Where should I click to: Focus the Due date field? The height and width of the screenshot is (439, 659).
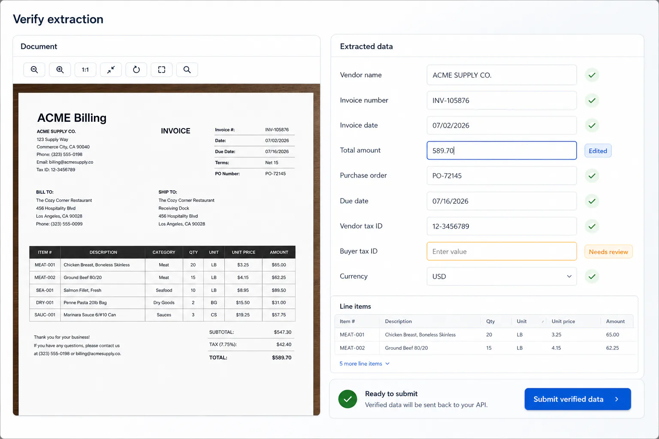point(502,201)
